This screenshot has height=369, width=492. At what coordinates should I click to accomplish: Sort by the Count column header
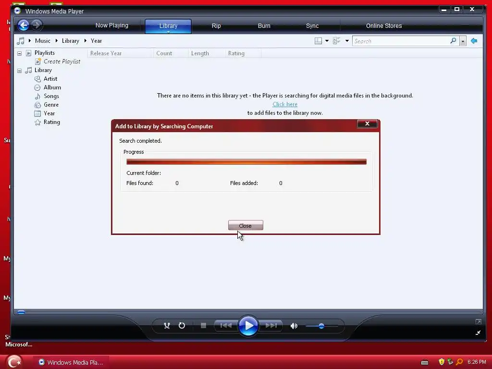[x=171, y=53]
